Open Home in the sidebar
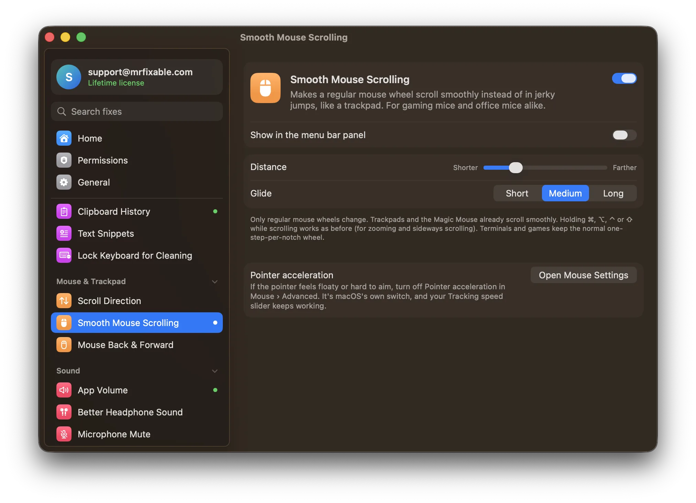696x503 pixels. (x=137, y=138)
